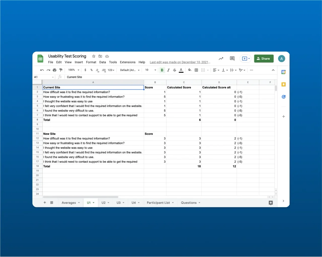The height and width of the screenshot is (257, 322).
Task: Click the Present to meeting button
Action: click(245, 58)
